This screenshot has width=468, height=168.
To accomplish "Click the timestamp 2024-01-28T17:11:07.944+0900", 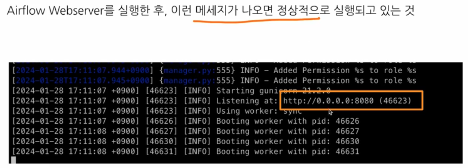I will pos(83,71).
